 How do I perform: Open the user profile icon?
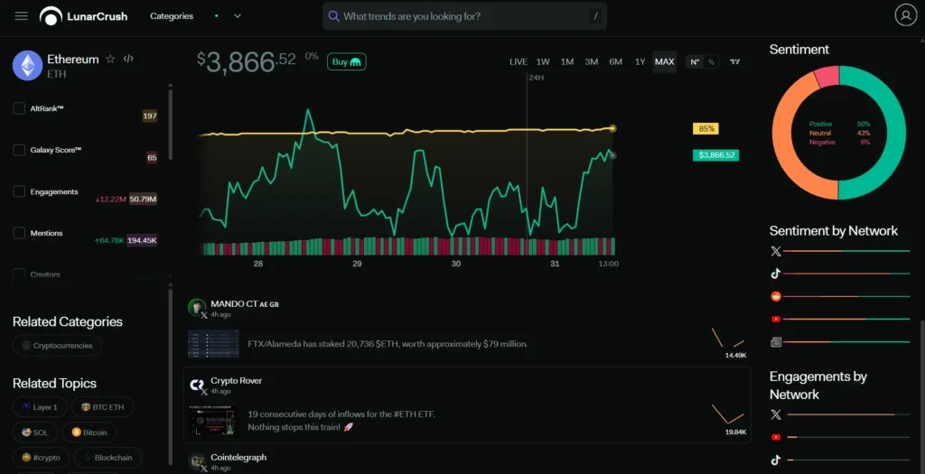[905, 15]
